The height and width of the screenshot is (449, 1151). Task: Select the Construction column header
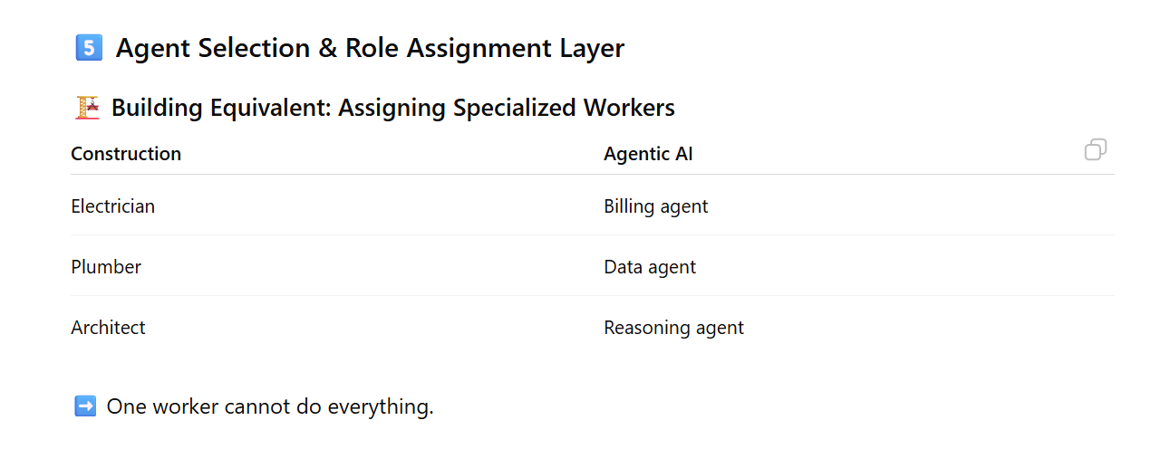(126, 154)
